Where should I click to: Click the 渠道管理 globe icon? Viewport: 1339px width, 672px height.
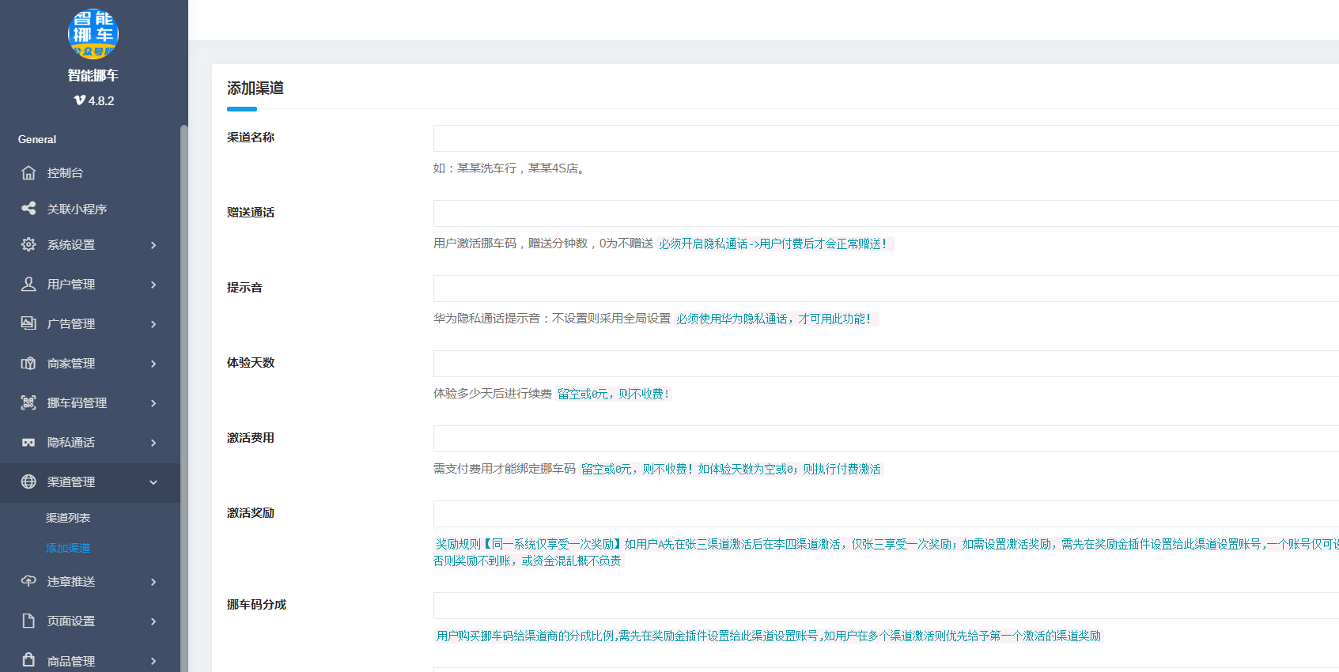click(x=28, y=481)
